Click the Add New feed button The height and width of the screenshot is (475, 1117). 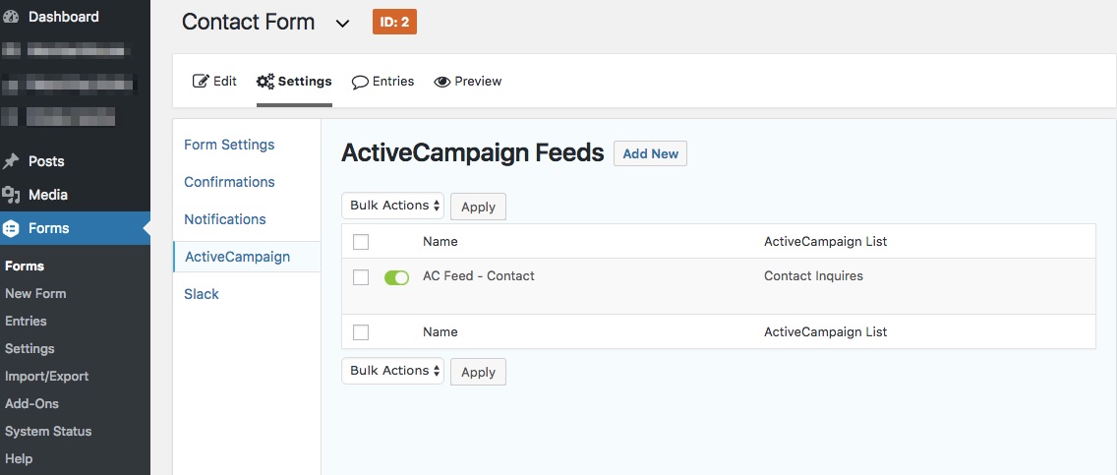[x=650, y=153]
